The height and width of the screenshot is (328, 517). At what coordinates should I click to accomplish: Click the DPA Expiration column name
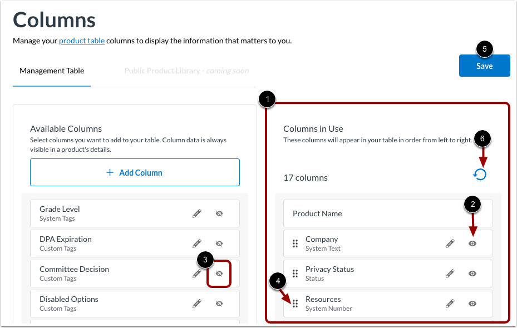(66, 239)
